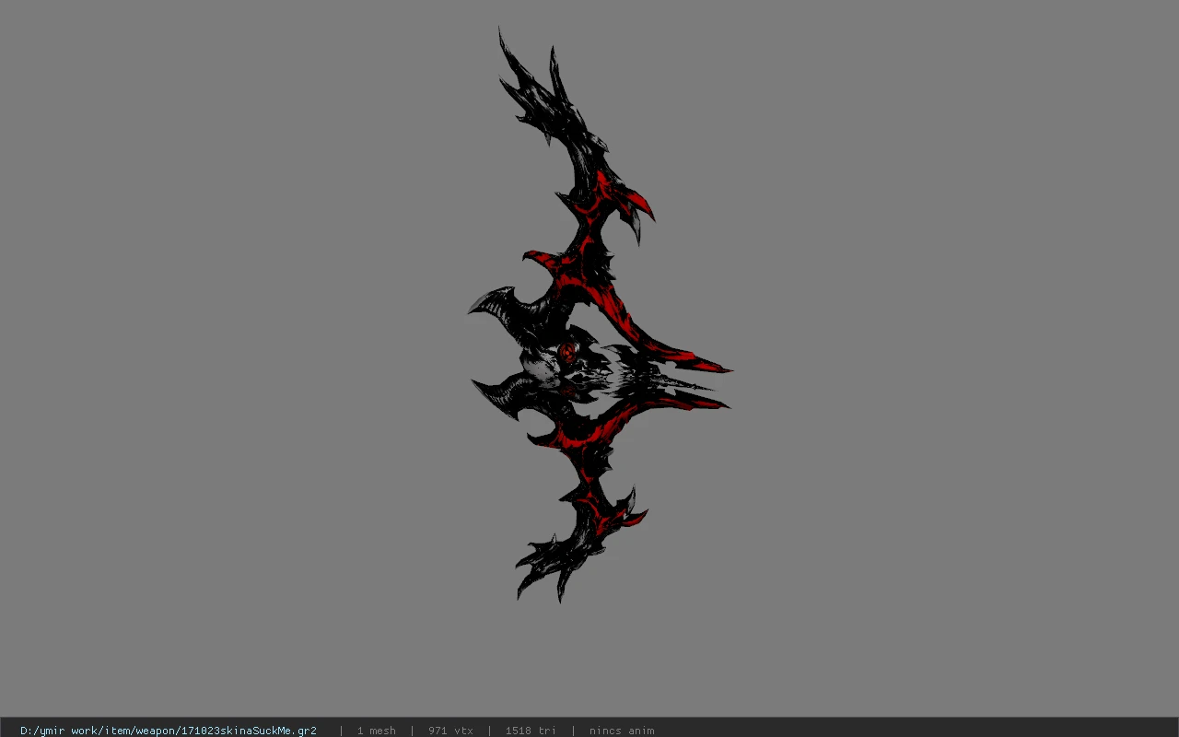This screenshot has height=737, width=1179.
Task: Click the '971 vtx' vertex count
Action: coord(450,731)
